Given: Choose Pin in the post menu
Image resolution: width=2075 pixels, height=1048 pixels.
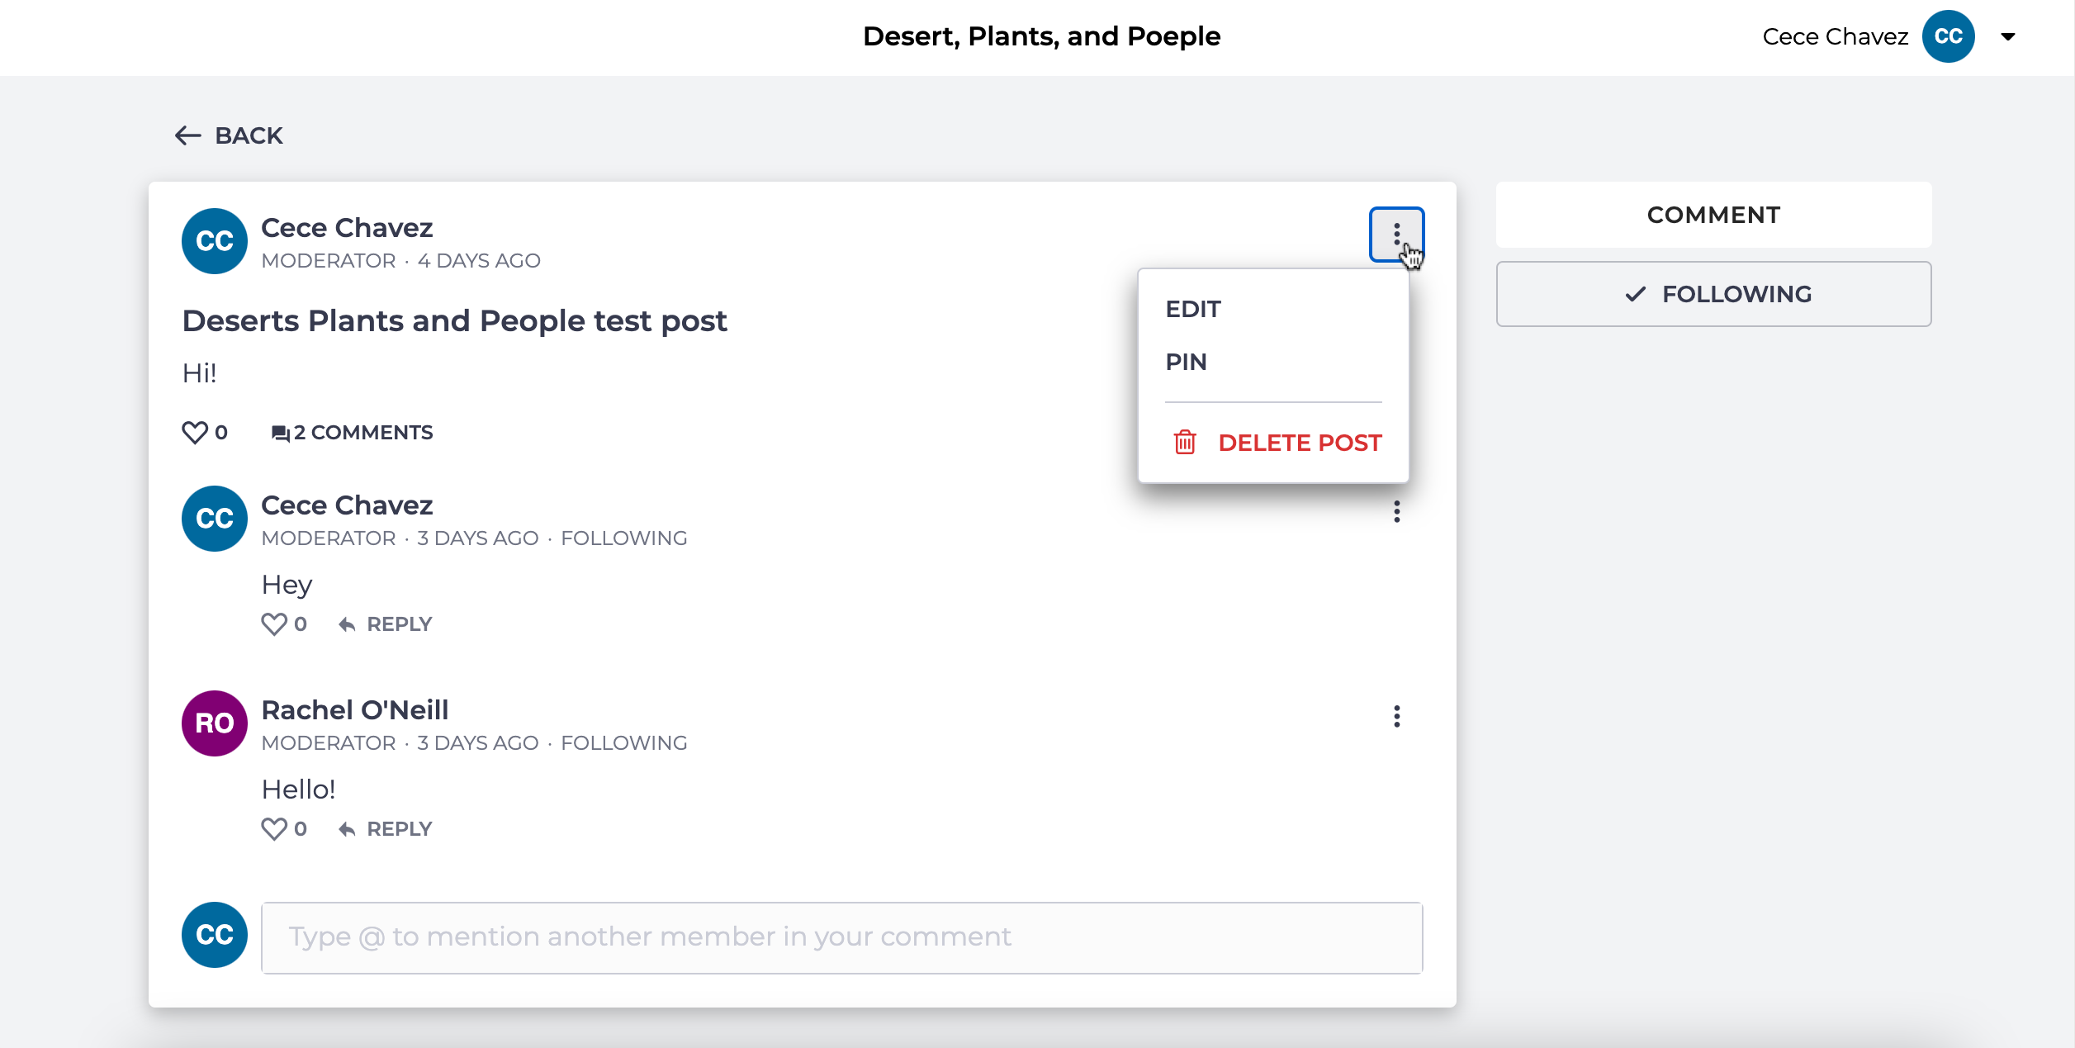Looking at the screenshot, I should tap(1186, 362).
